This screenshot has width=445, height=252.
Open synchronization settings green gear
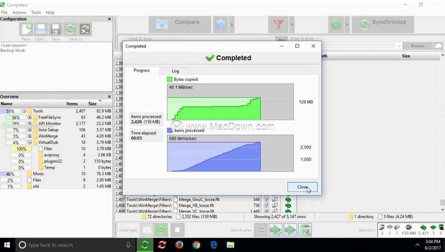336,25
